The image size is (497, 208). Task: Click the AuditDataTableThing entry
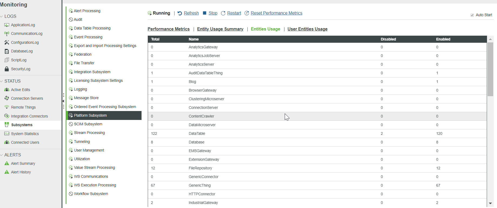click(206, 73)
